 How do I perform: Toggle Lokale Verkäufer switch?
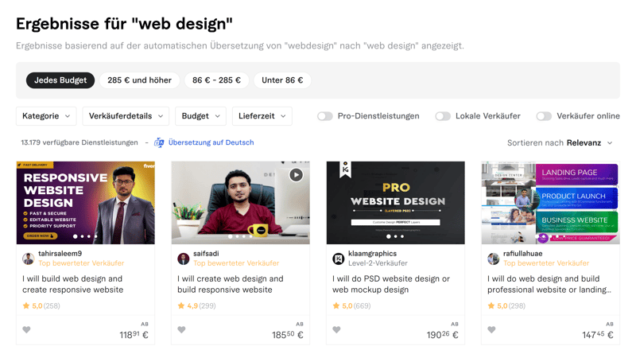(x=443, y=116)
